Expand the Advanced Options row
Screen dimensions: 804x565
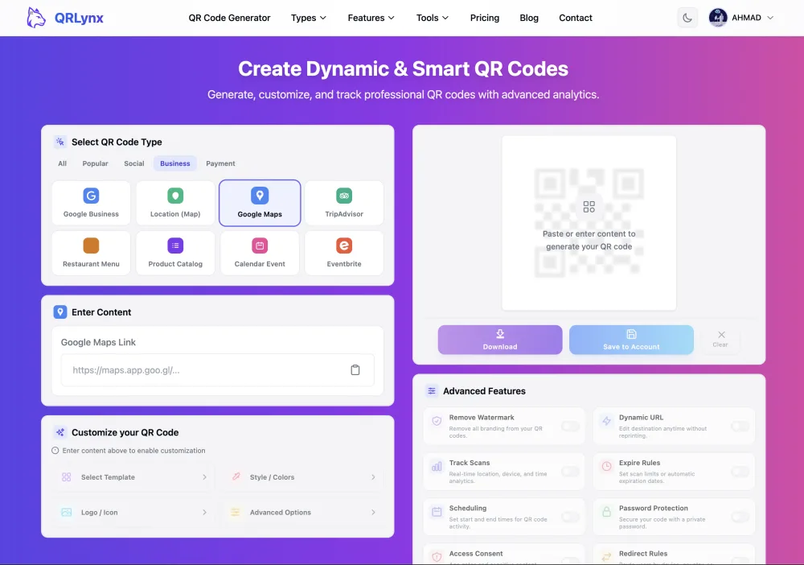click(x=302, y=512)
